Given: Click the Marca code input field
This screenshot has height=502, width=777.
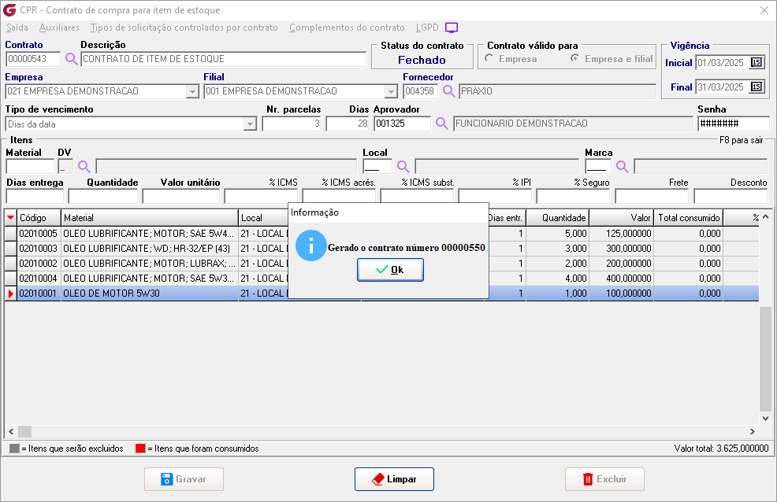Looking at the screenshot, I should [598, 166].
